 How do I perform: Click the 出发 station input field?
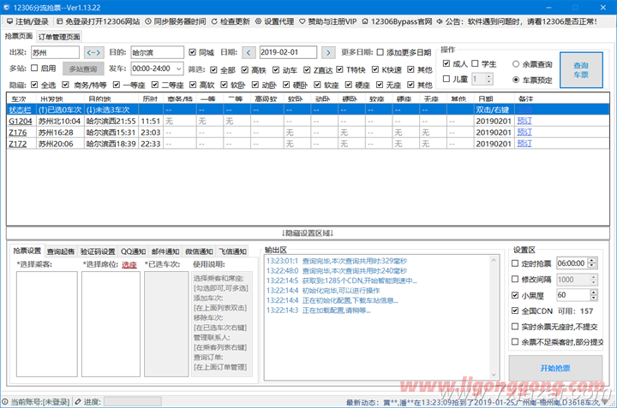point(55,52)
